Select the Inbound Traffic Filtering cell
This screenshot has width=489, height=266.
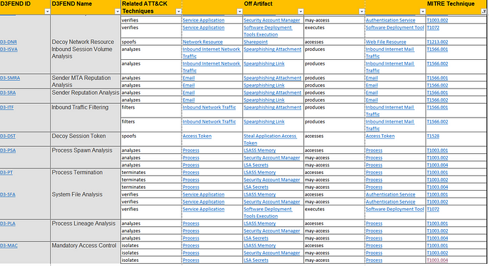coord(85,118)
